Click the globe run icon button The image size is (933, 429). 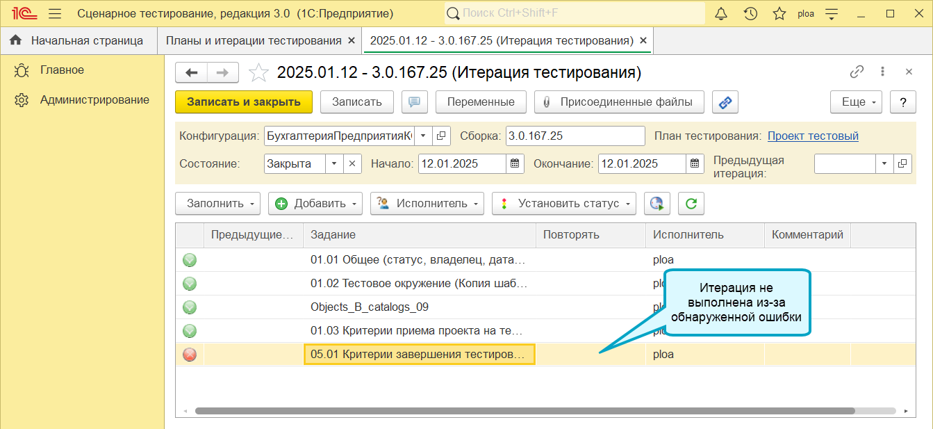click(657, 203)
